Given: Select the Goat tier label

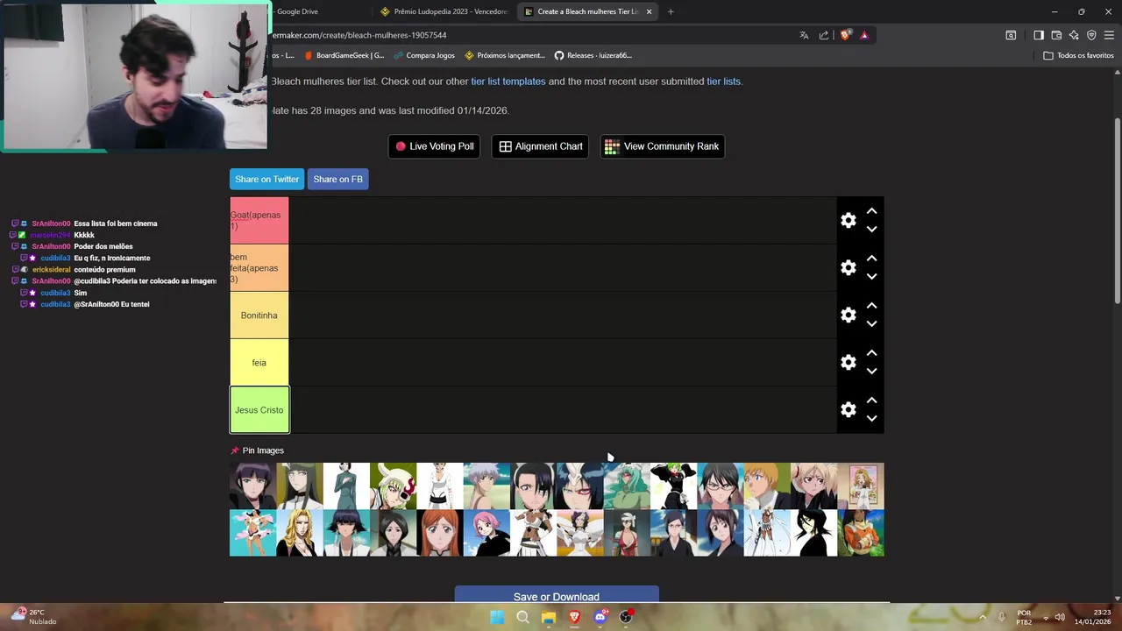Looking at the screenshot, I should click(x=259, y=221).
